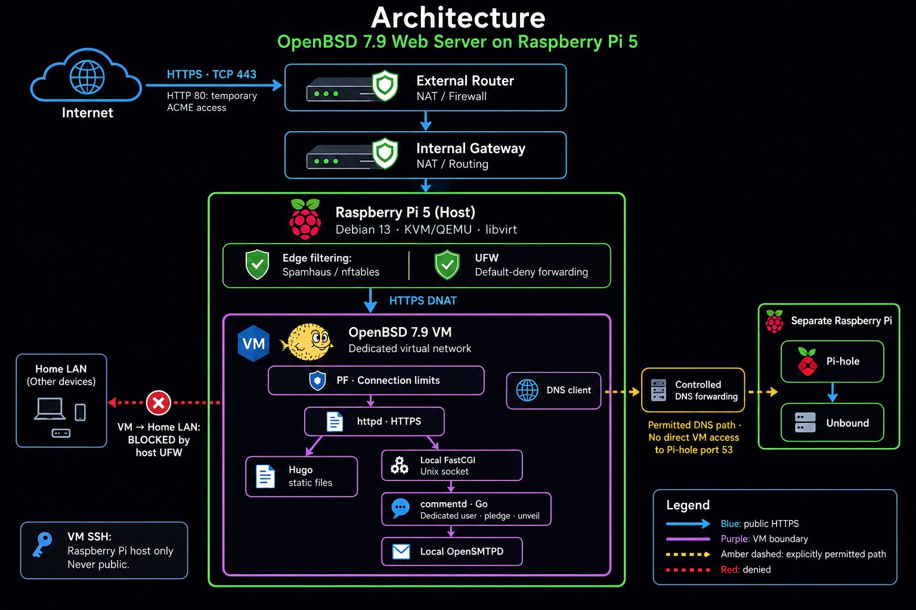
Task: Click "Amber dashed: explicitly permitted path" text
Action: pyautogui.click(x=803, y=555)
